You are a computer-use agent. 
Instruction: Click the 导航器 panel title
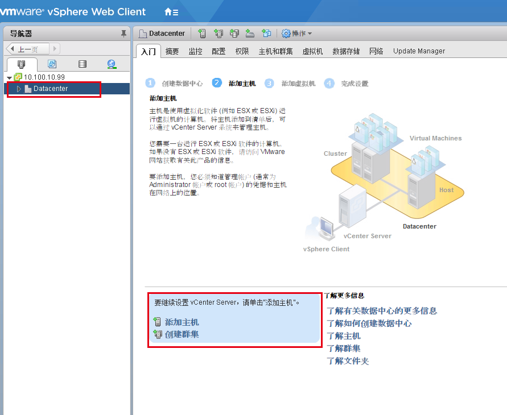pyautogui.click(x=21, y=34)
